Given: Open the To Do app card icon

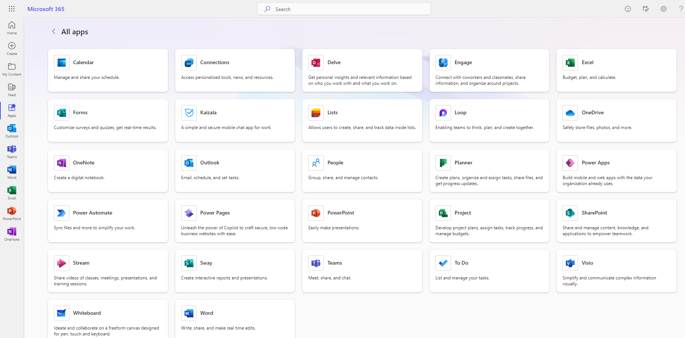Looking at the screenshot, I should 443,263.
